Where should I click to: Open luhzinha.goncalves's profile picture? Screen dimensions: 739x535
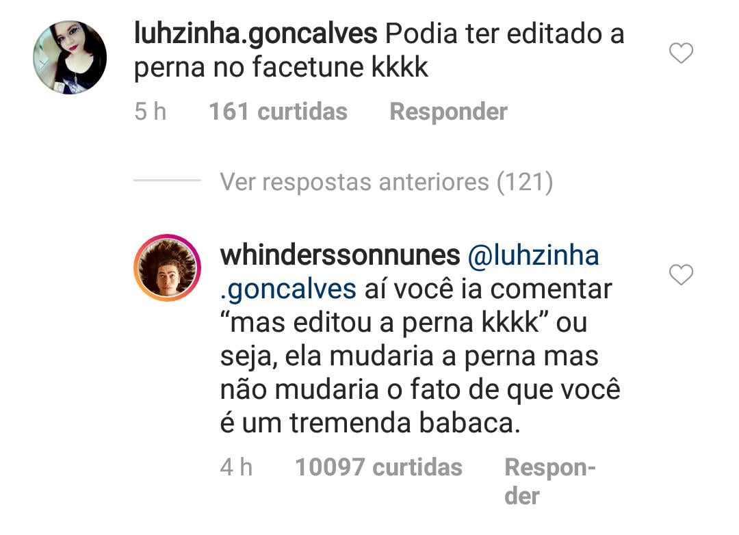coord(70,57)
